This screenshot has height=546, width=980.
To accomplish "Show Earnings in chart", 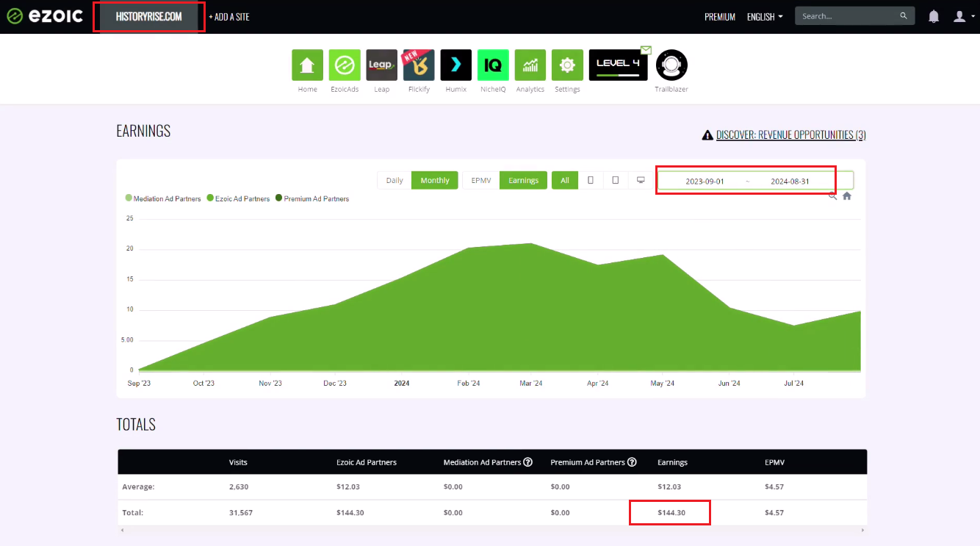I will tap(524, 180).
